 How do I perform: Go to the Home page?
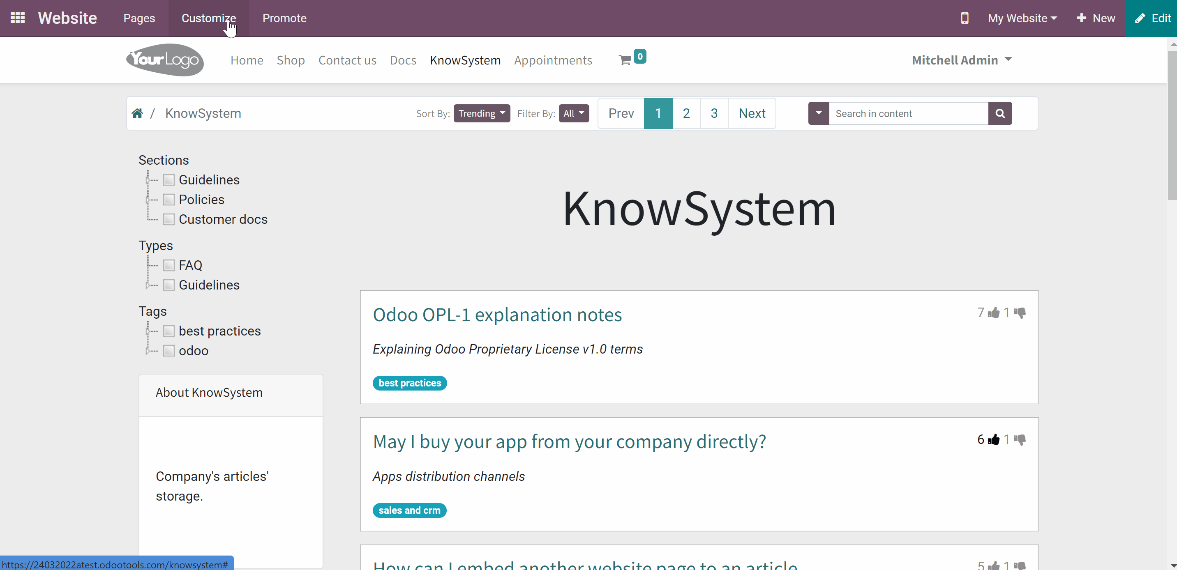pyautogui.click(x=247, y=60)
